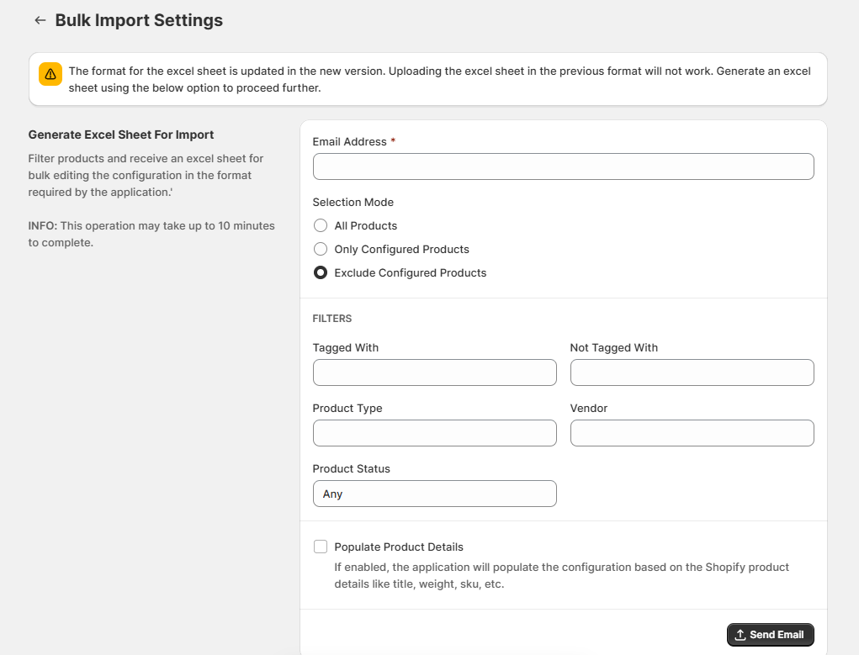Click the Send Email button
859x655 pixels.
tap(771, 635)
